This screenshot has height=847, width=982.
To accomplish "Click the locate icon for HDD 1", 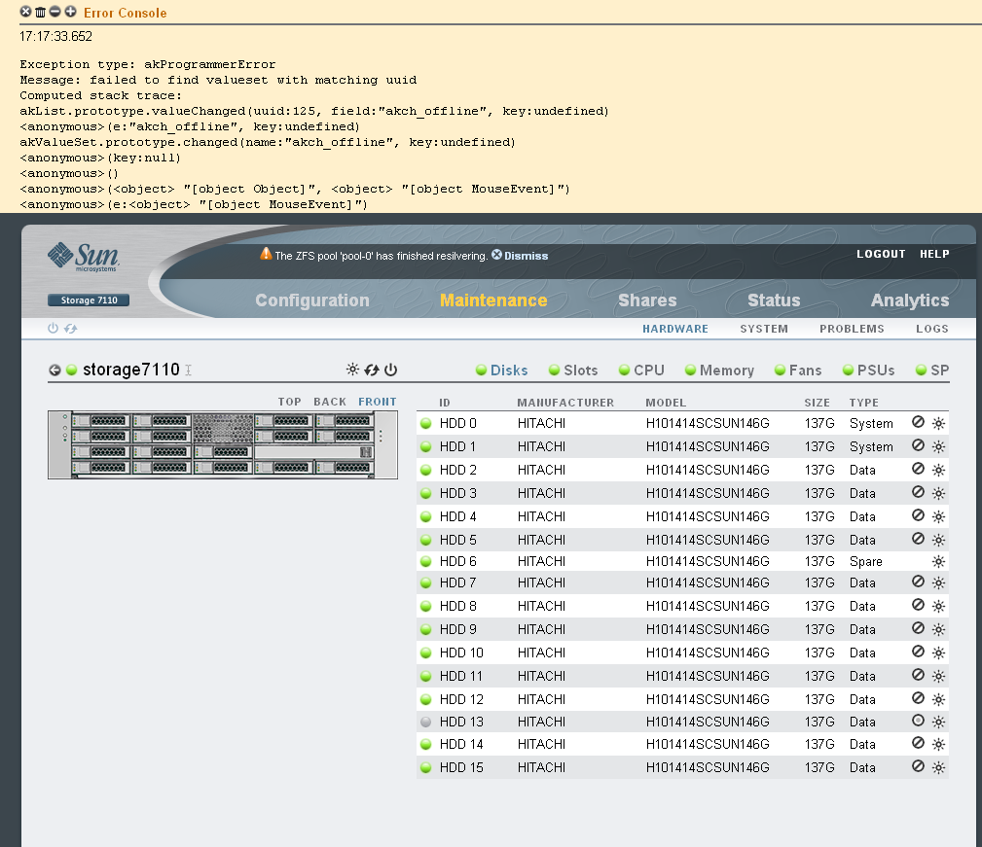I will [938, 446].
